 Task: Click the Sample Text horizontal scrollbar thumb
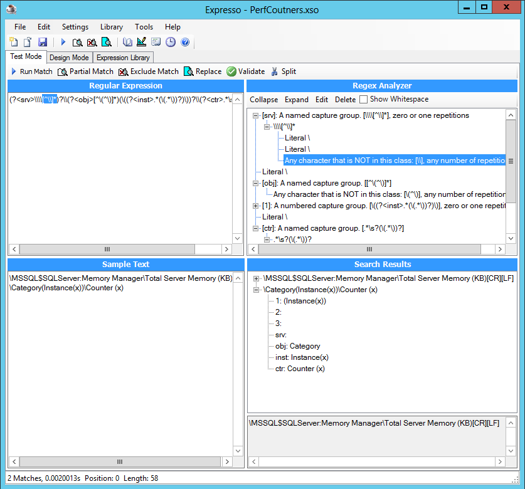coord(120,462)
